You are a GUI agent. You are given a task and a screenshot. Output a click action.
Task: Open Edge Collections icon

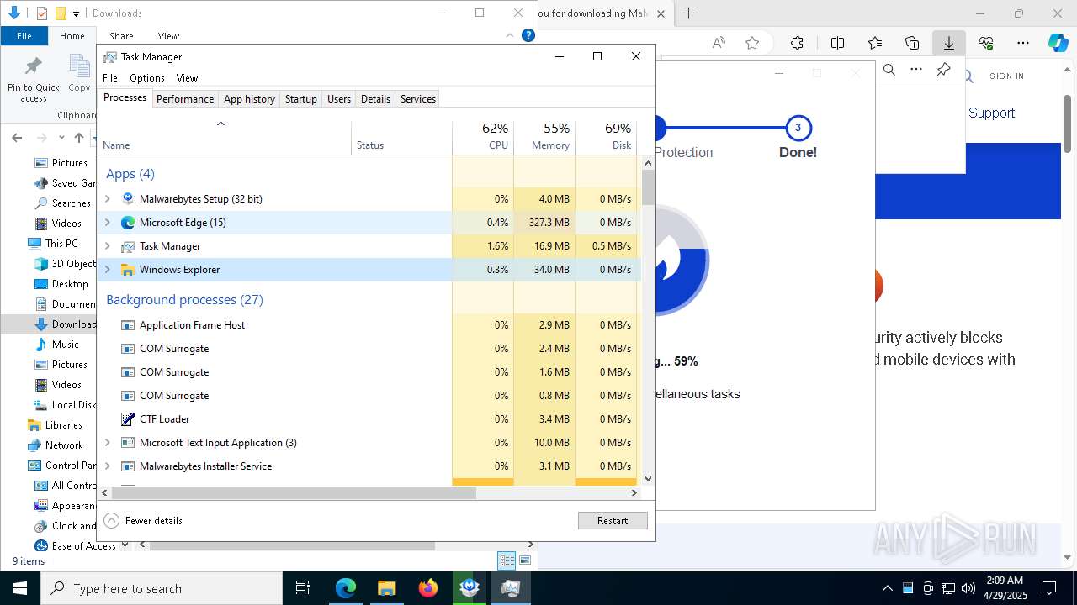click(x=912, y=43)
